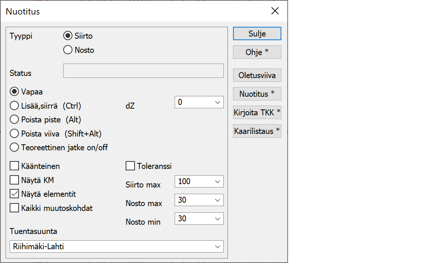Select Poista piste (Alt) option

[x=14, y=119]
